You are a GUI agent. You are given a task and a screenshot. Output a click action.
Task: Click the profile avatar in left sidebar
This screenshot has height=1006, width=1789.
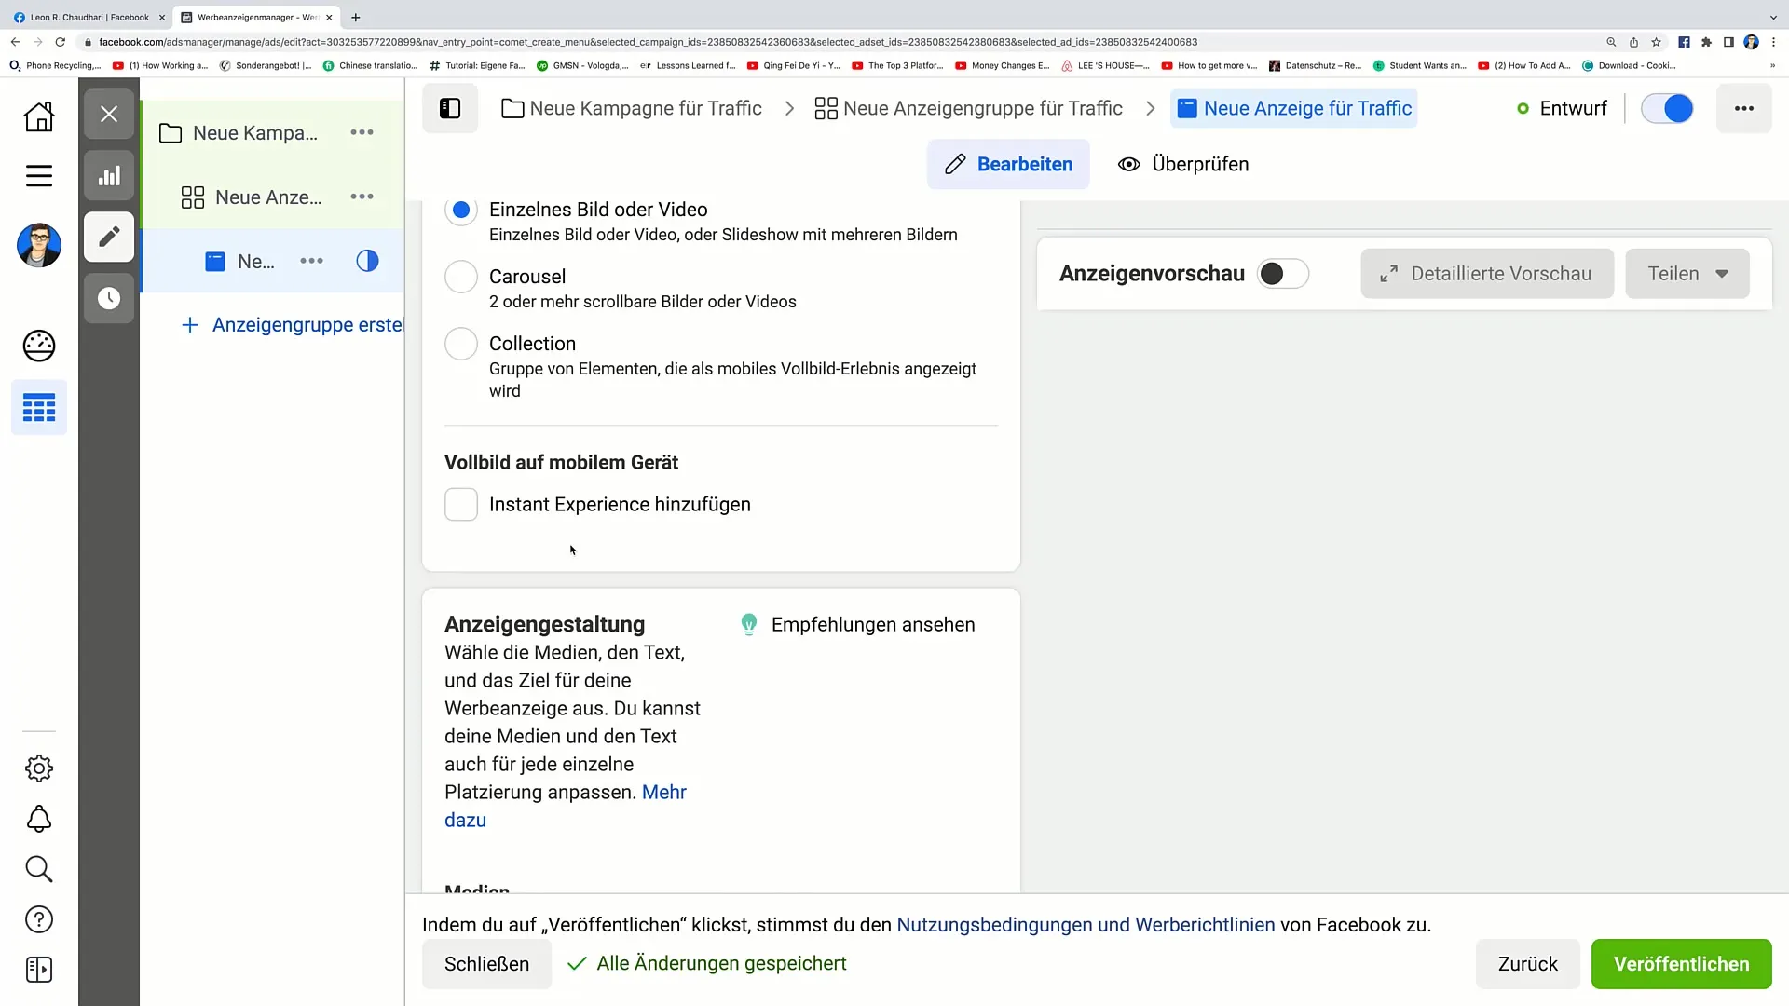[38, 246]
